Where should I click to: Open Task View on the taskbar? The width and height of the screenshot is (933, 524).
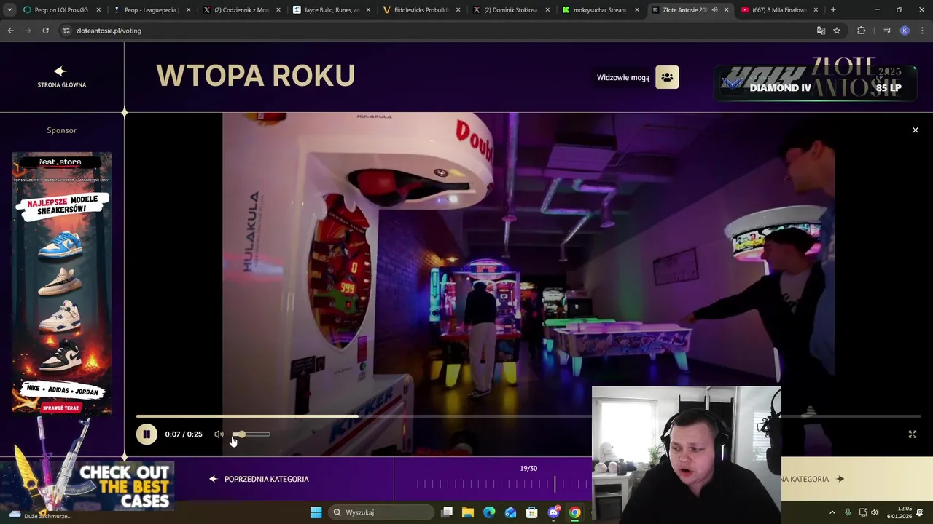[447, 512]
